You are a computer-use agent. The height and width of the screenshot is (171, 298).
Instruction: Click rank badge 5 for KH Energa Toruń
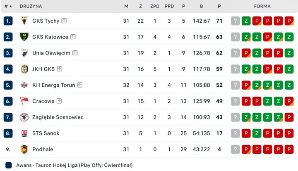tap(8, 85)
